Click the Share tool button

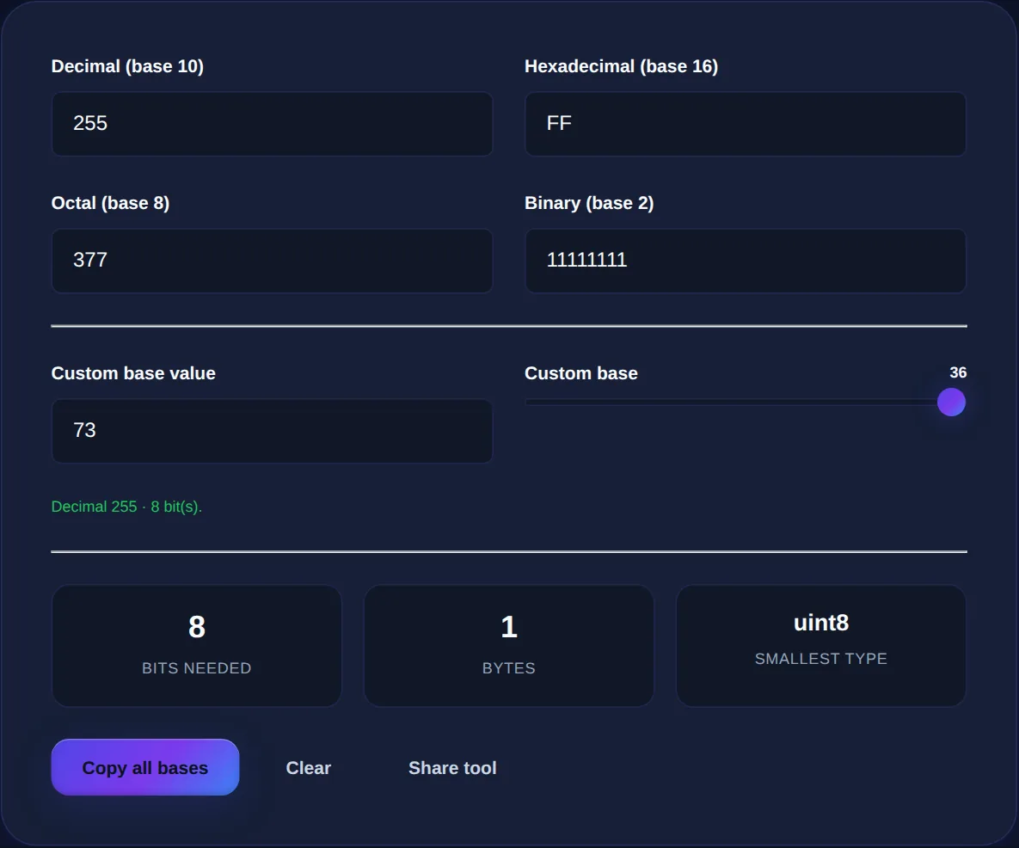pos(452,767)
